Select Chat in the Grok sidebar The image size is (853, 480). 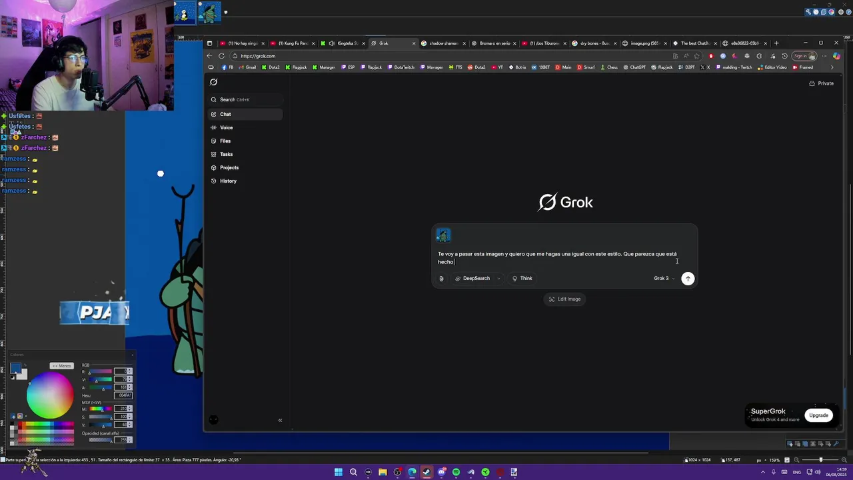[245, 114]
